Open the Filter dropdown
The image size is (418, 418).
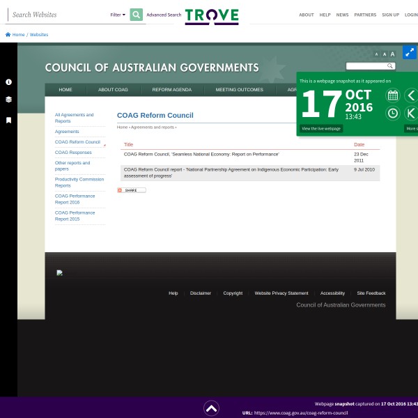tap(118, 15)
